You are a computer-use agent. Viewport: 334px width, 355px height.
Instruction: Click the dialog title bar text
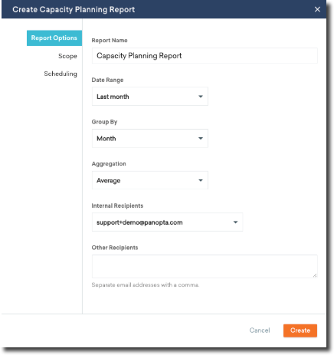coord(74,10)
